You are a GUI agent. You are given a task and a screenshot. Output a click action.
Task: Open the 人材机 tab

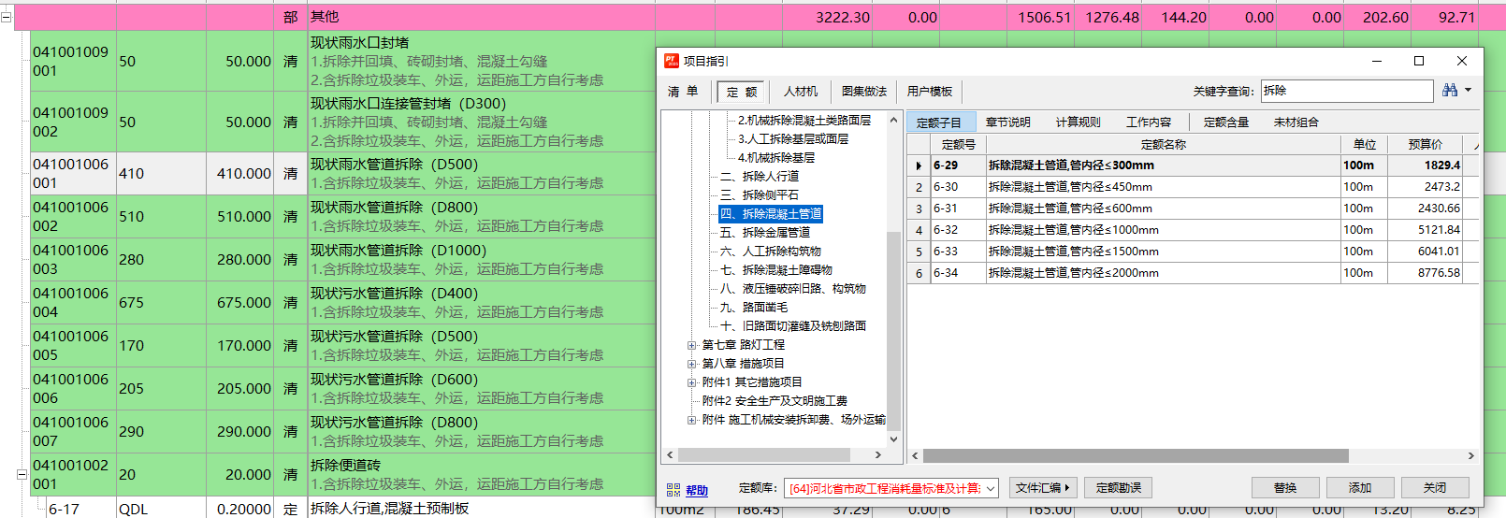pos(801,92)
